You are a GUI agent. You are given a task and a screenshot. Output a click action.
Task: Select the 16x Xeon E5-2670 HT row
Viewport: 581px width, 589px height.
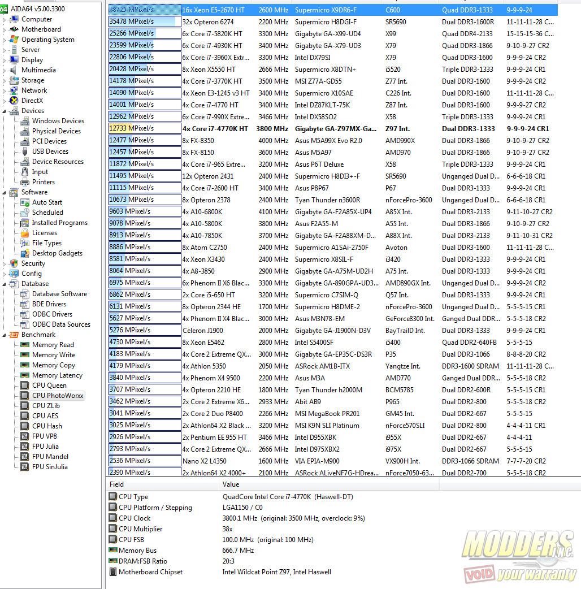click(x=333, y=10)
